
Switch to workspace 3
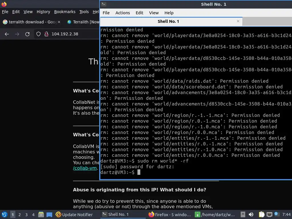coord(27,215)
